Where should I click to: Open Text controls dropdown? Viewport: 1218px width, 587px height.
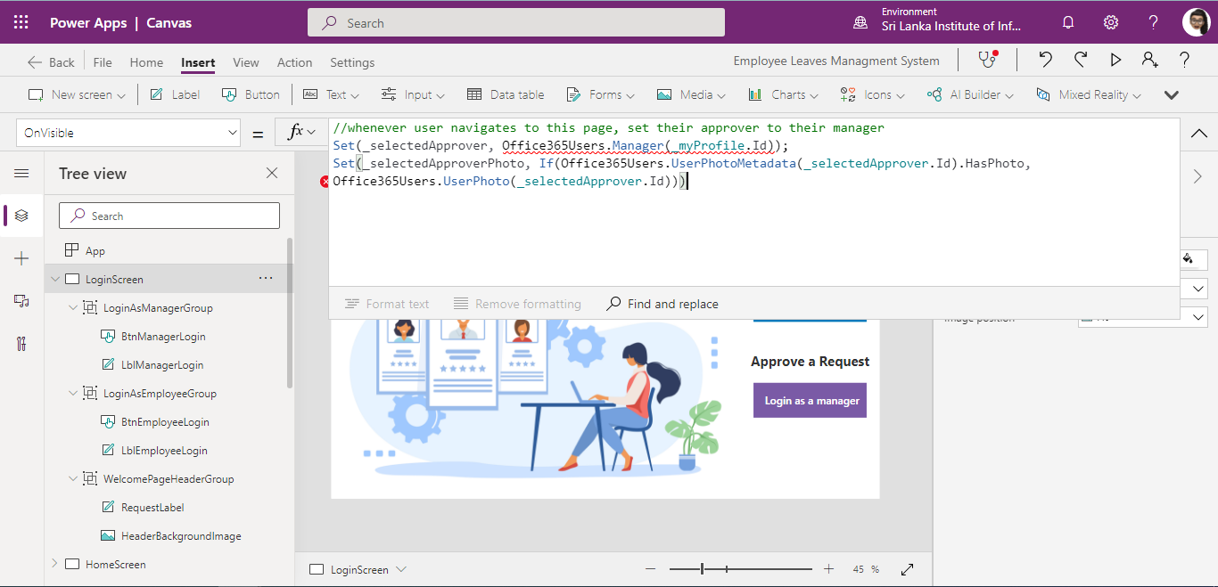coord(332,94)
